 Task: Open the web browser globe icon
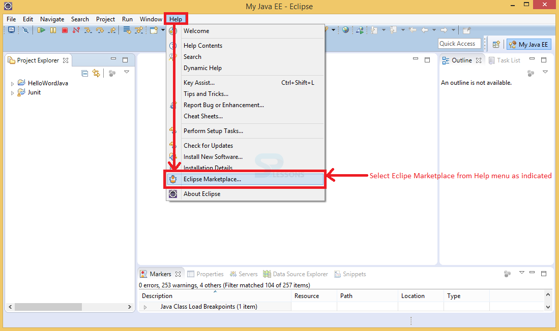tap(345, 30)
